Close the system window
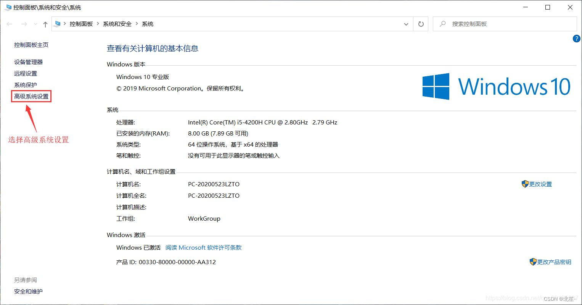 pos(570,7)
